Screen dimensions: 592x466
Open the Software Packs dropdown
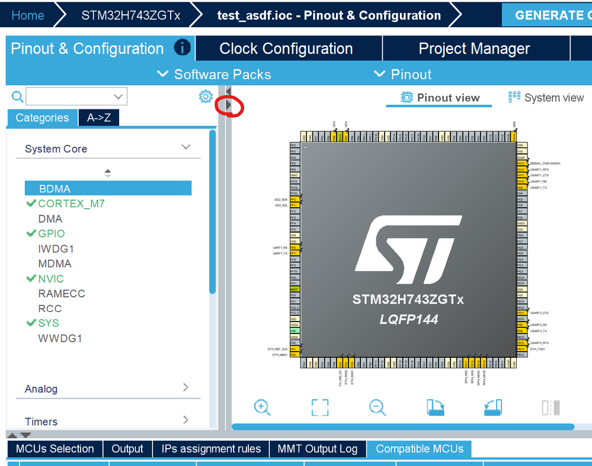click(214, 75)
